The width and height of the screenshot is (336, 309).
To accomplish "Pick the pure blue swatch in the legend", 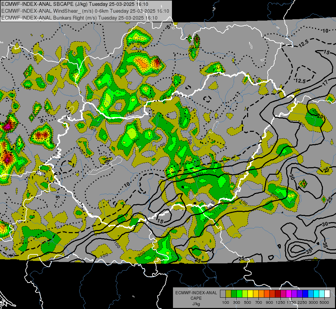I will tap(305, 294).
